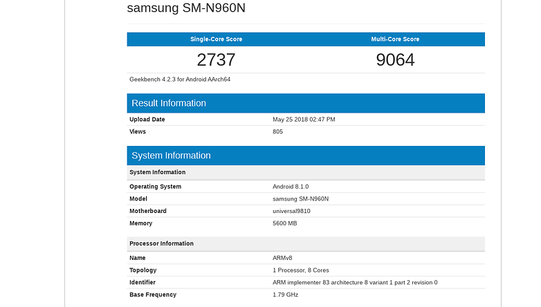Select the date 'May 25 2018 02:47 PM'

(304, 120)
